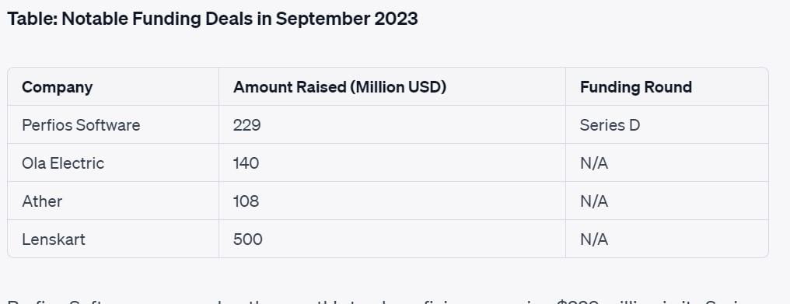Click the 500 amount cell
This screenshot has height=304, width=790.
(247, 239)
